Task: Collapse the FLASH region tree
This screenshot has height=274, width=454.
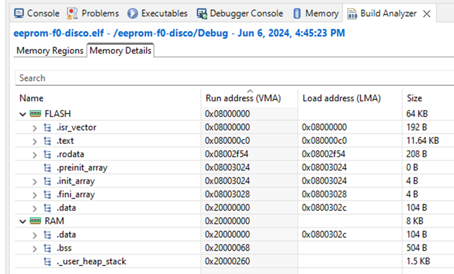Action: coord(23,114)
